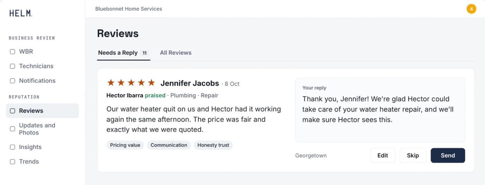485x185 pixels.
Task: Switch to the All Reviews tab
Action: coord(176,53)
